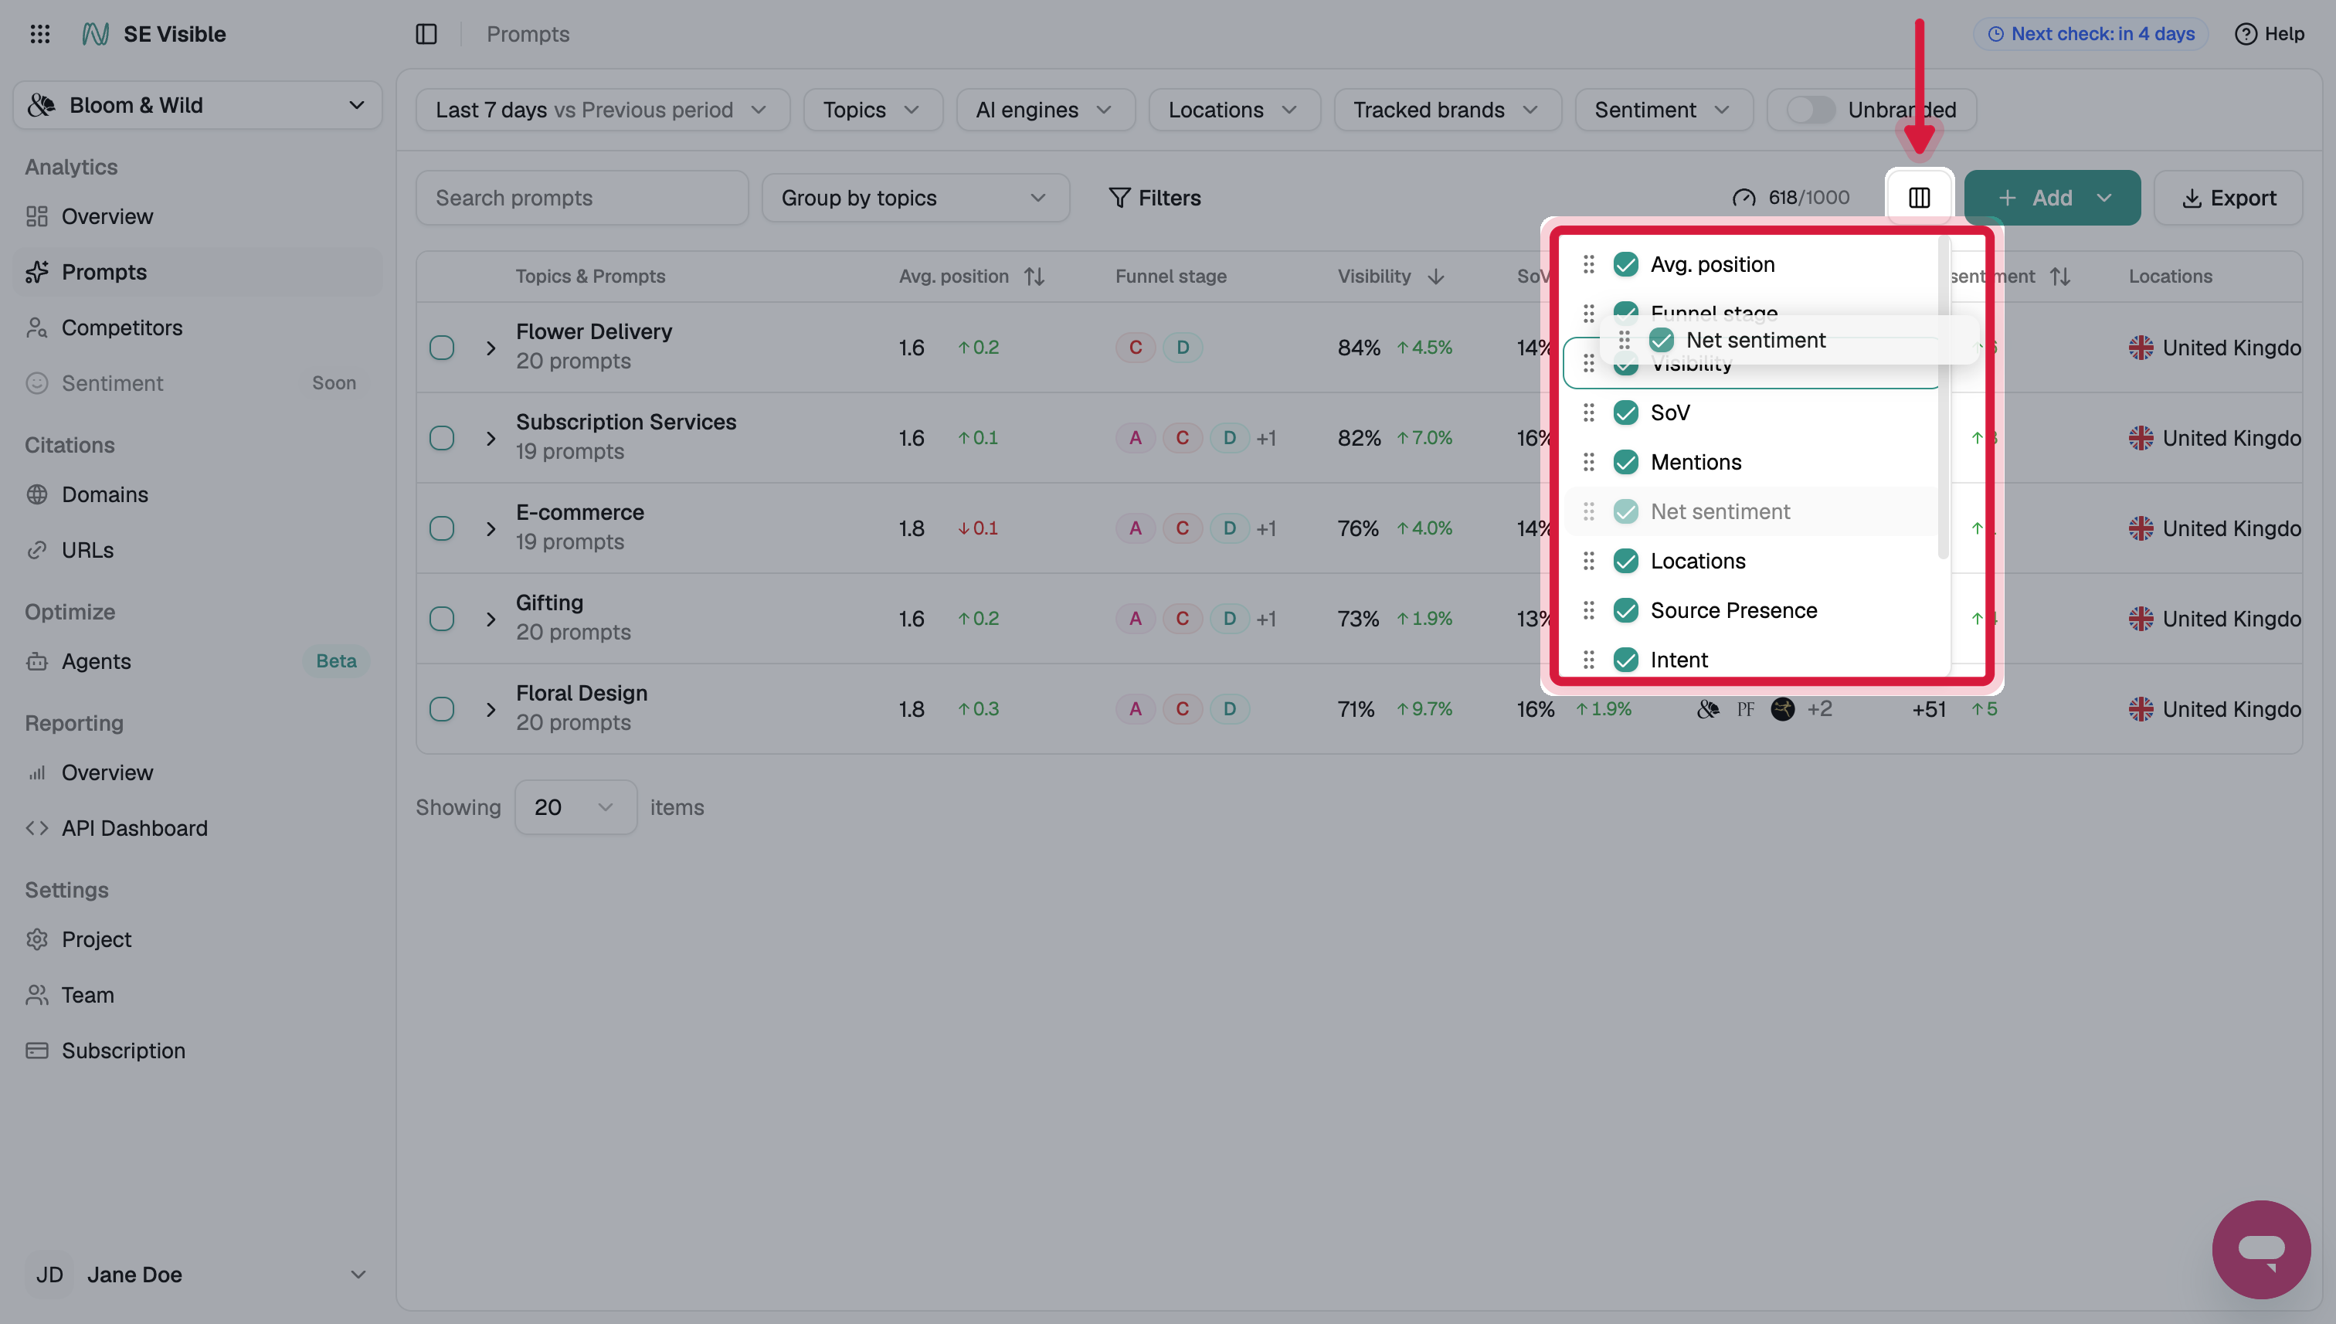
Task: Click the Add button
Action: click(x=2052, y=197)
